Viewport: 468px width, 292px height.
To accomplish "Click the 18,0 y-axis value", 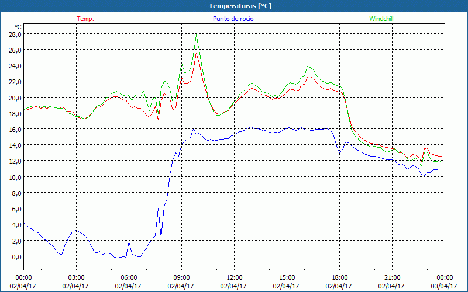I will 15,113.
